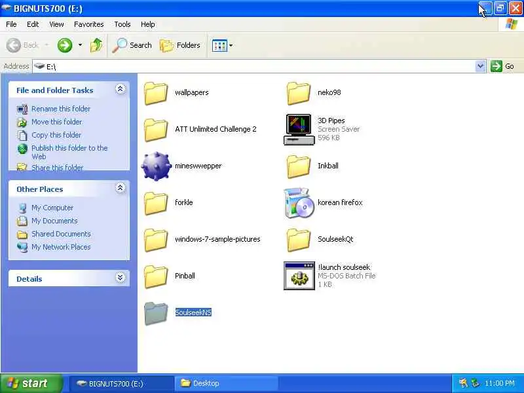
Task: Toggle the Folders pane toolbar button
Action: coord(179,45)
